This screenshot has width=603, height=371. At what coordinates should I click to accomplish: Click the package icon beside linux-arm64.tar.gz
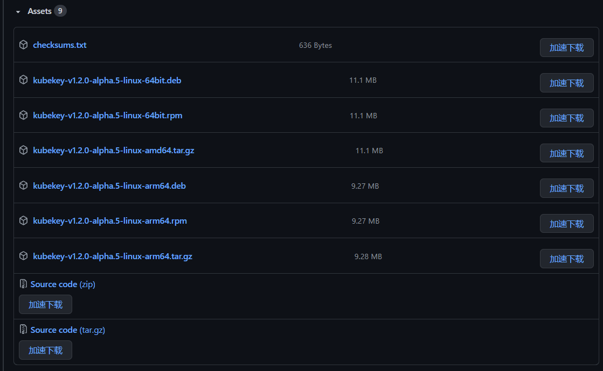24,256
